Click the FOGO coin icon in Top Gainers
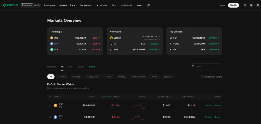The height and width of the screenshot is (124, 261). pyautogui.click(x=171, y=44)
